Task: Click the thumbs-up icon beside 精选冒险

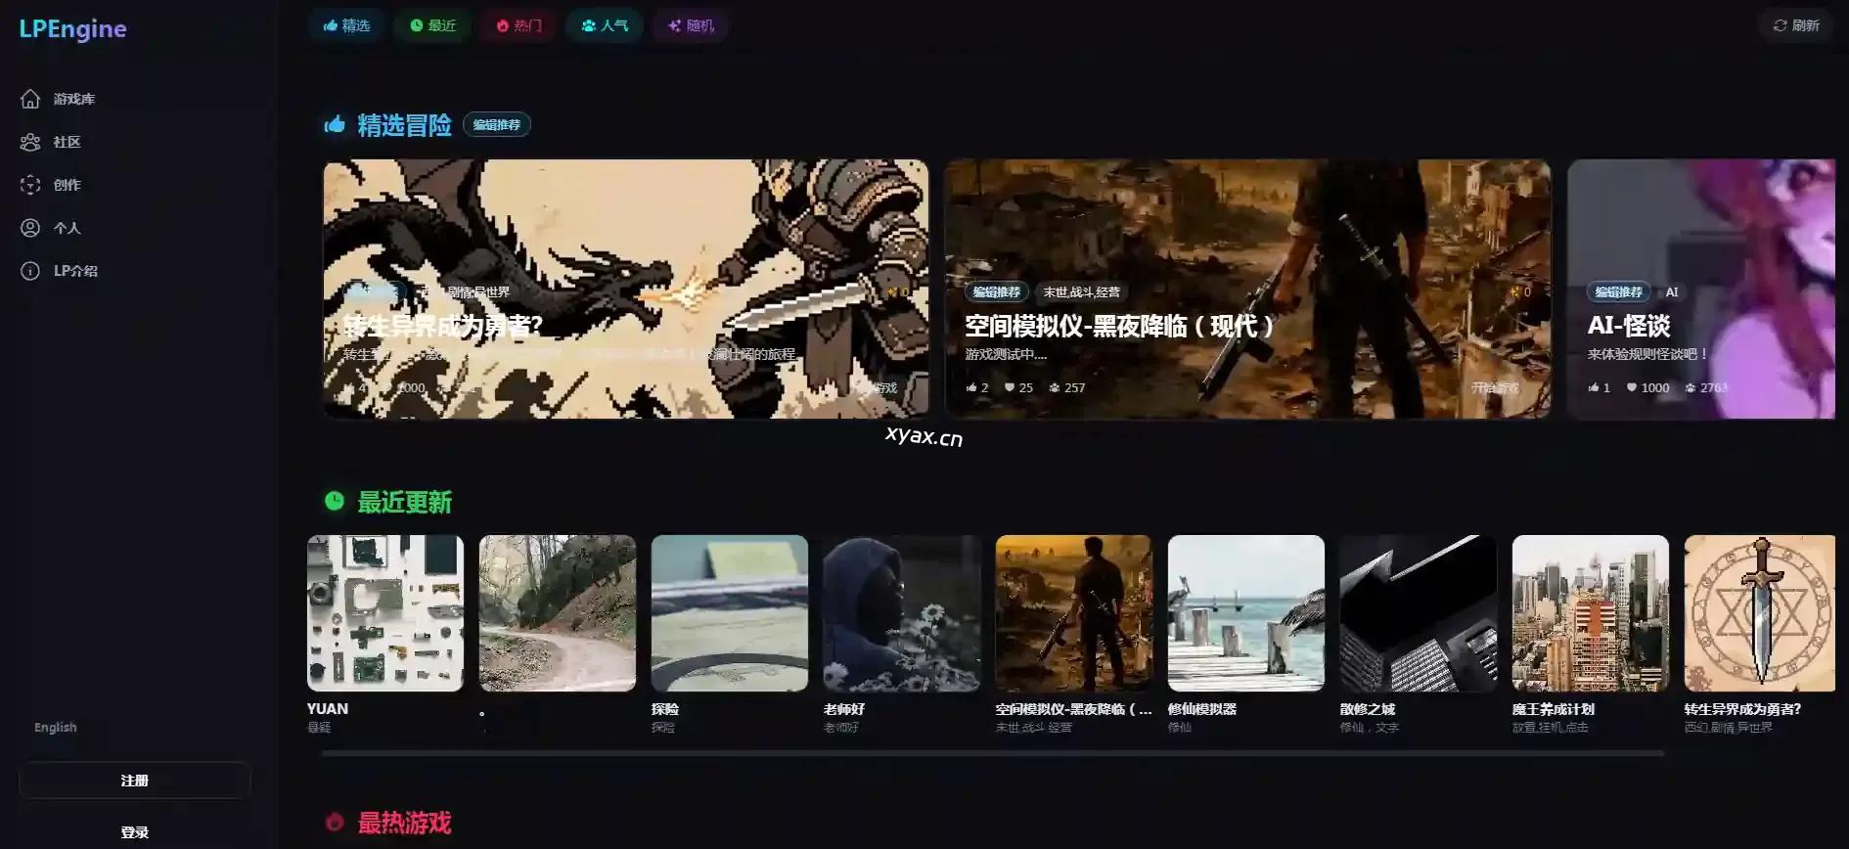Action: click(x=335, y=124)
